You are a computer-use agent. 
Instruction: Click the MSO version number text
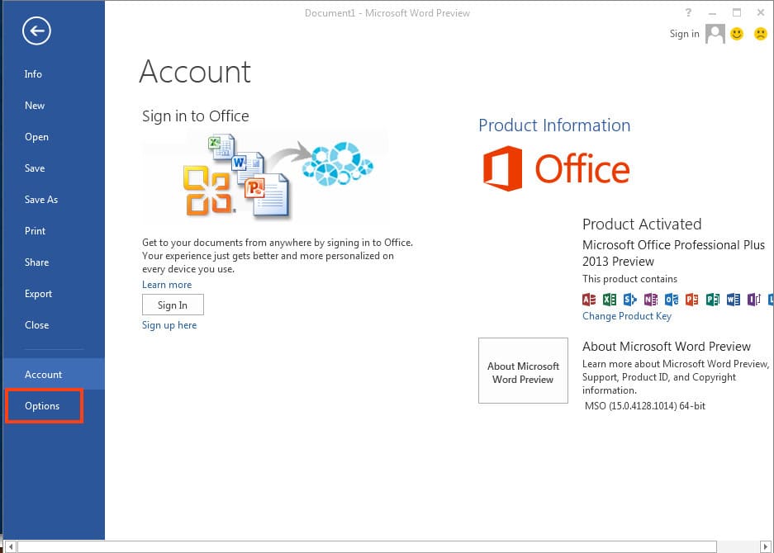645,406
